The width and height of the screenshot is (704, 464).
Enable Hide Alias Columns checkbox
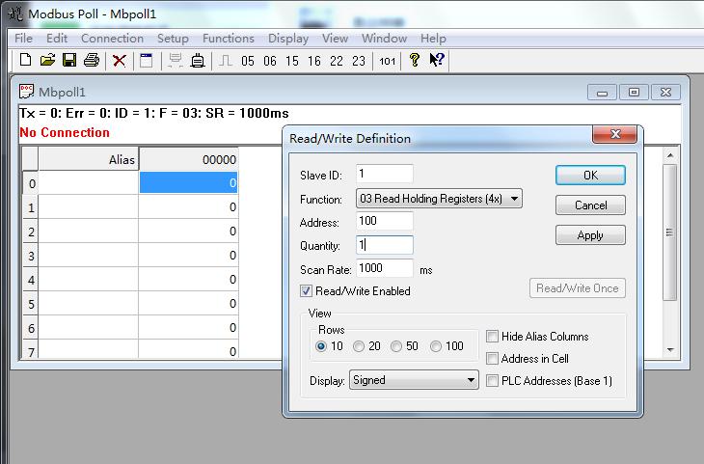493,337
